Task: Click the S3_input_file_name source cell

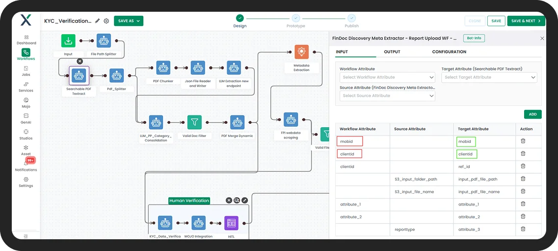Action: 422,192
